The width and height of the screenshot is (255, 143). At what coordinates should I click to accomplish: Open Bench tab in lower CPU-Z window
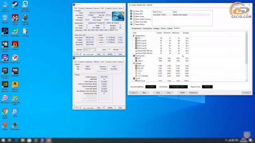(115, 62)
